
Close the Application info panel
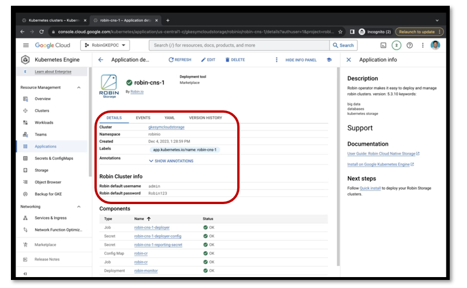[x=349, y=60]
